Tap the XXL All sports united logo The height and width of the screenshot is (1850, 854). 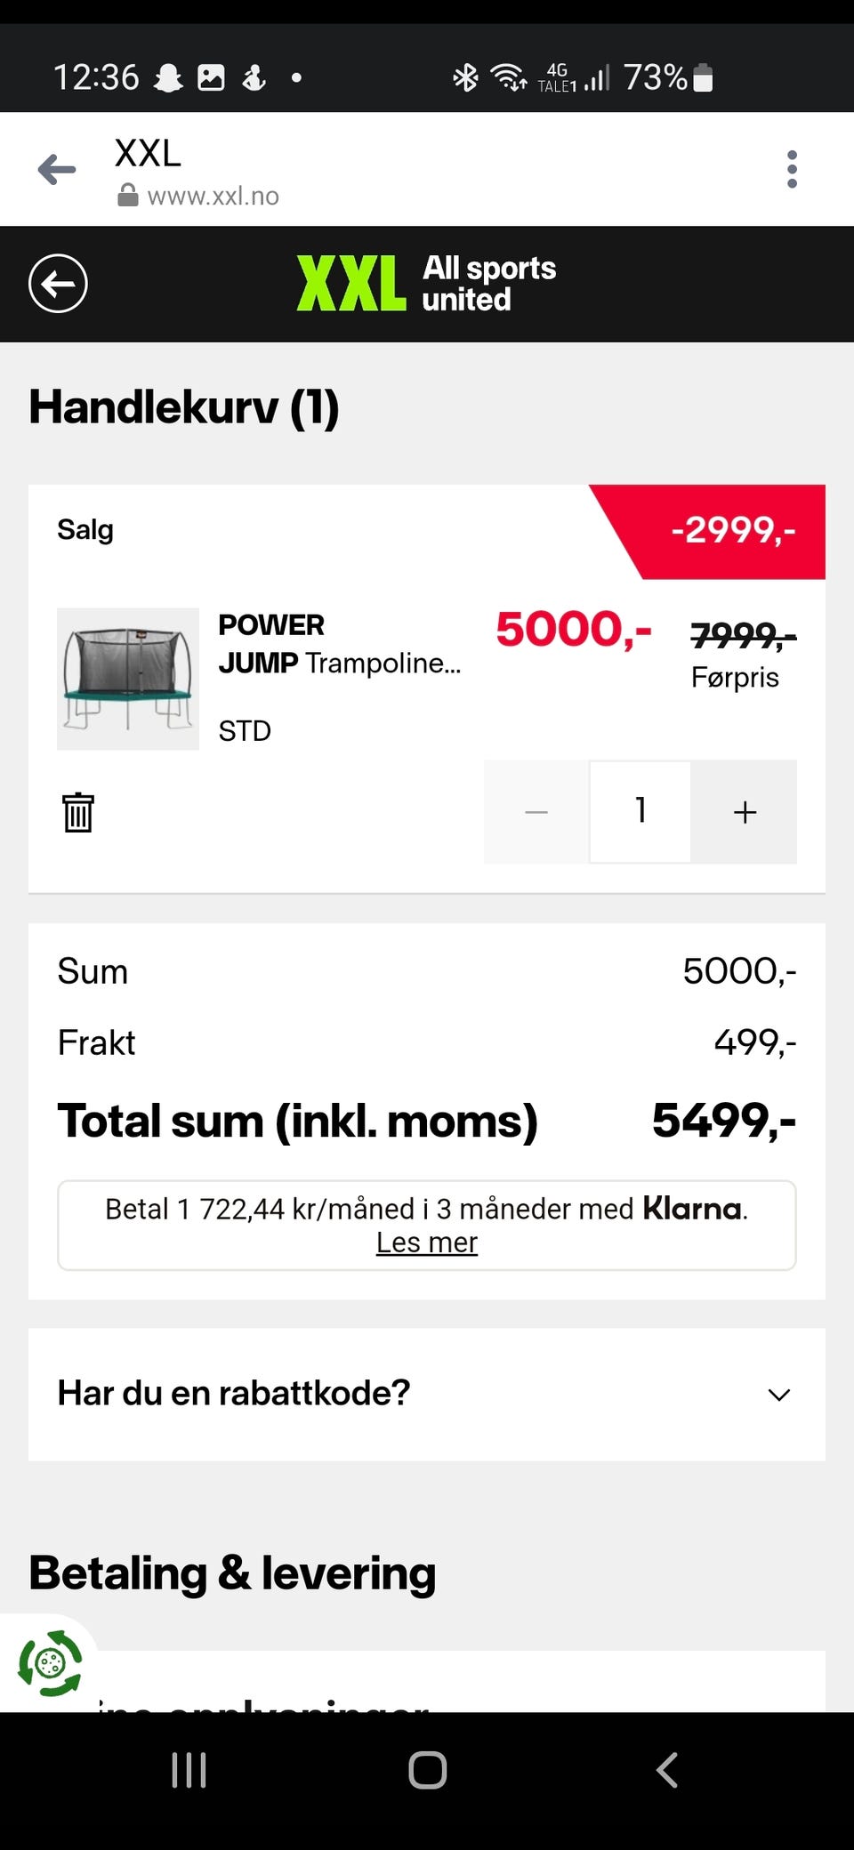pos(427,284)
